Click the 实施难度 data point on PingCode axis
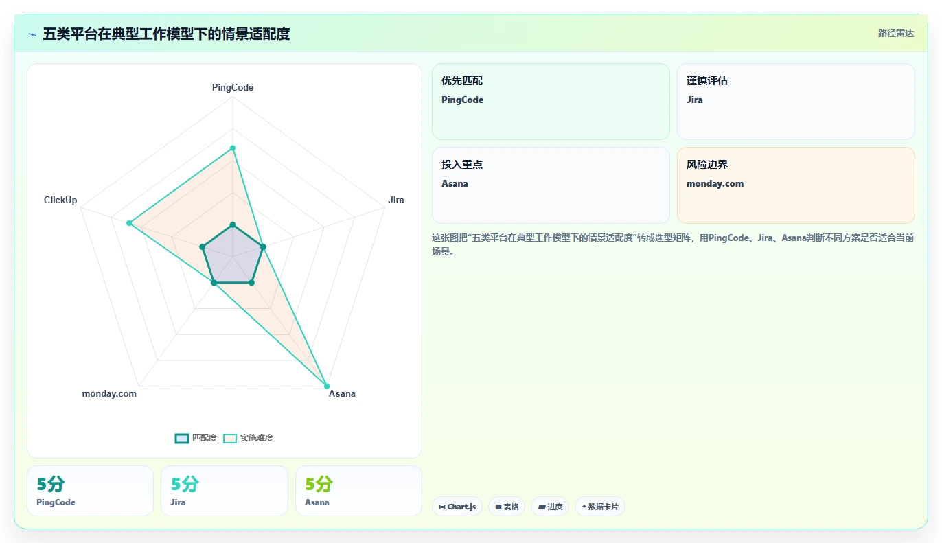This screenshot has height=543, width=942. [233, 148]
